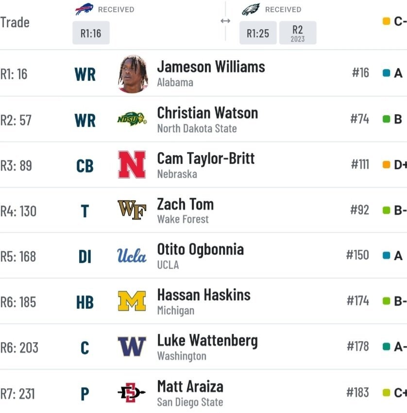Viewport: 407px width, 413px height.
Task: Click Luke Wattenberg rank #178
Action: click(x=358, y=346)
